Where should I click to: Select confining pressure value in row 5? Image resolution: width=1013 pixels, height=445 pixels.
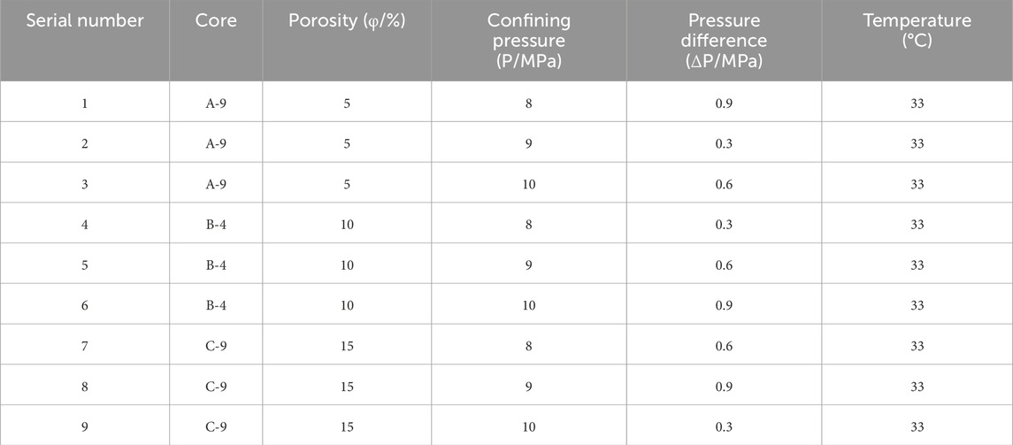(x=528, y=265)
